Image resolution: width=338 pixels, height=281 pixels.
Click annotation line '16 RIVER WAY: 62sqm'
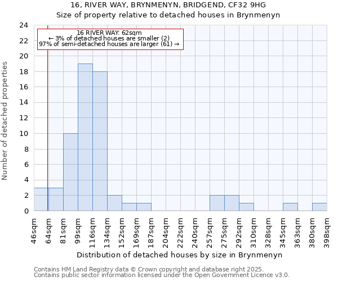pyautogui.click(x=109, y=33)
